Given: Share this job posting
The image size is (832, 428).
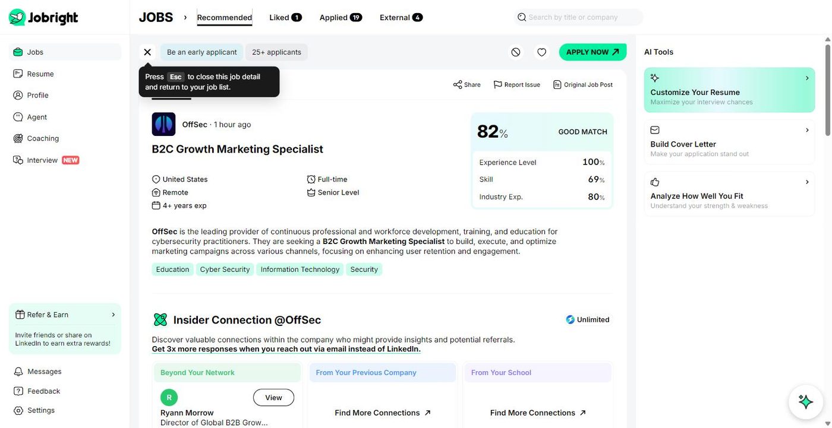Looking at the screenshot, I should coord(467,85).
